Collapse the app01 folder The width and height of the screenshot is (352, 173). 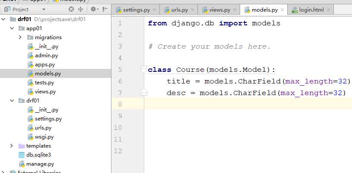point(12,28)
